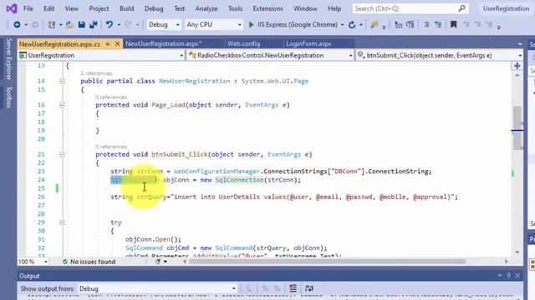Click the clear all output icon
The width and height of the screenshot is (535, 300).
(x=293, y=288)
